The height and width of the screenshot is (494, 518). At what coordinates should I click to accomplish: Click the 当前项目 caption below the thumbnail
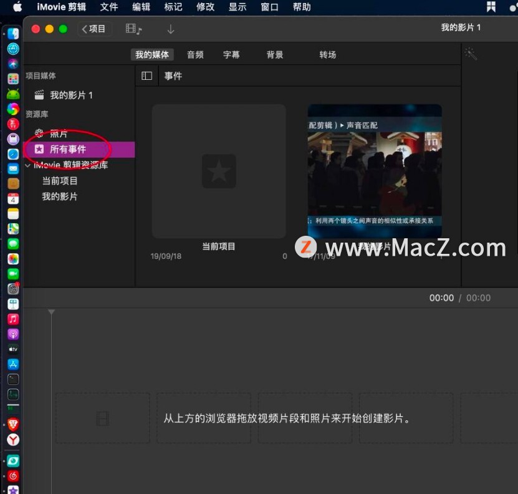pyautogui.click(x=218, y=246)
